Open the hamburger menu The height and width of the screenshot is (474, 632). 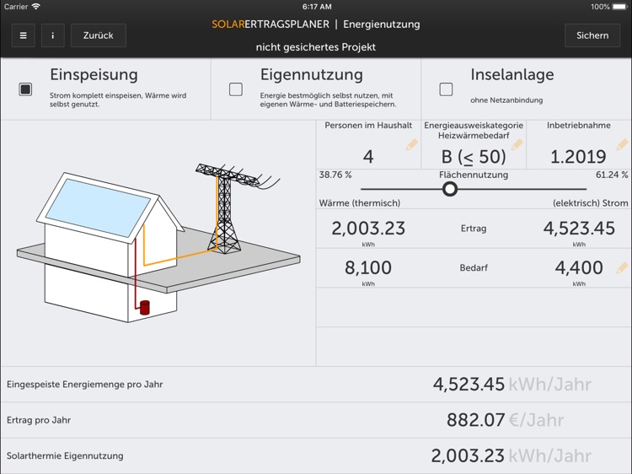(23, 35)
